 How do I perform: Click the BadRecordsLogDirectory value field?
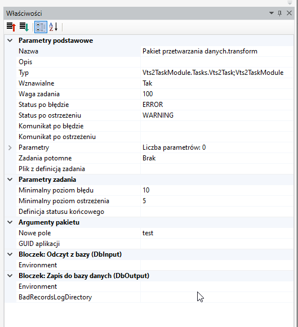coord(217,297)
